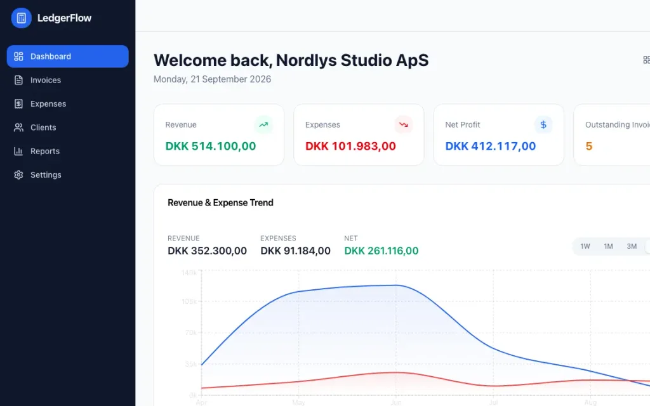
Task: Click the Revenue card value DKK 514.100,00
Action: coord(211,147)
